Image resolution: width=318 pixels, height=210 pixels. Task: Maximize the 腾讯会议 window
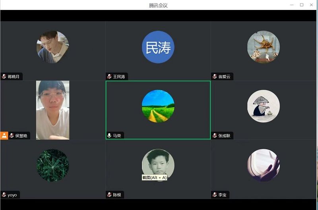pos(301,5)
